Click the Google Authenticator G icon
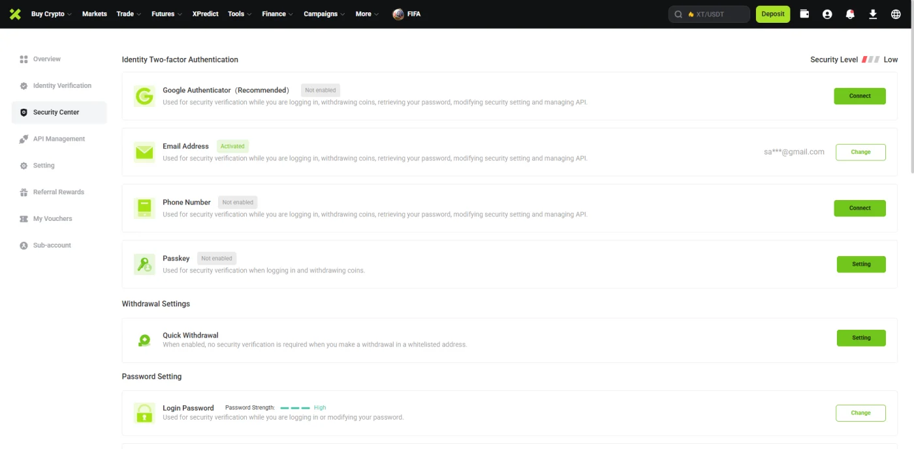914x449 pixels. pos(144,96)
